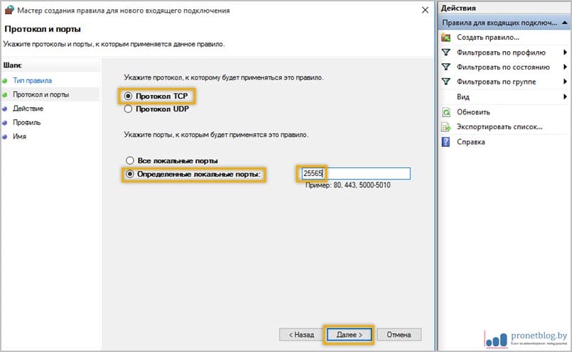Expand the Фильтровать по профилю submenu arrow
572x352 pixels.
566,53
